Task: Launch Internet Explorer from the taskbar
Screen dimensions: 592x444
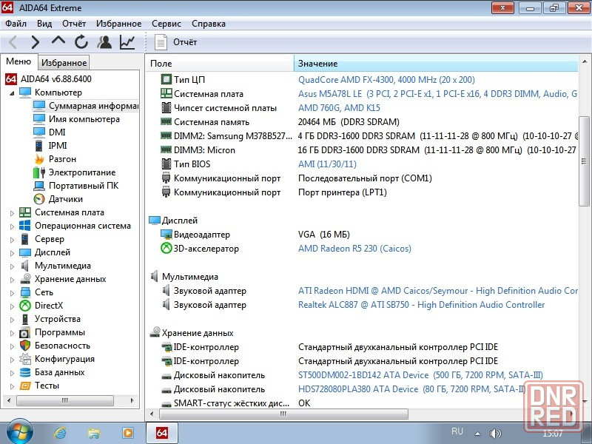Action: [x=61, y=433]
